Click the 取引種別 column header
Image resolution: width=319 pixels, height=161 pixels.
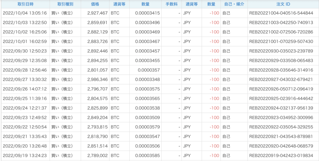65,4
